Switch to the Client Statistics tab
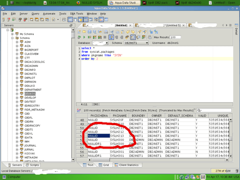This screenshot has width=240, height=180. (x=127, y=165)
